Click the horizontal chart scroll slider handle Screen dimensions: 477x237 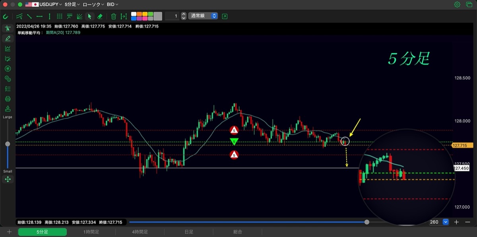tap(367, 222)
